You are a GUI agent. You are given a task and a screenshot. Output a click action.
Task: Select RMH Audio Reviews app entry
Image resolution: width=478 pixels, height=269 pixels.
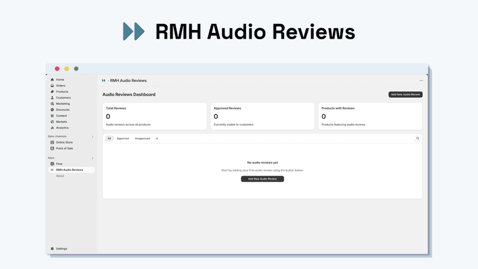pyautogui.click(x=72, y=170)
